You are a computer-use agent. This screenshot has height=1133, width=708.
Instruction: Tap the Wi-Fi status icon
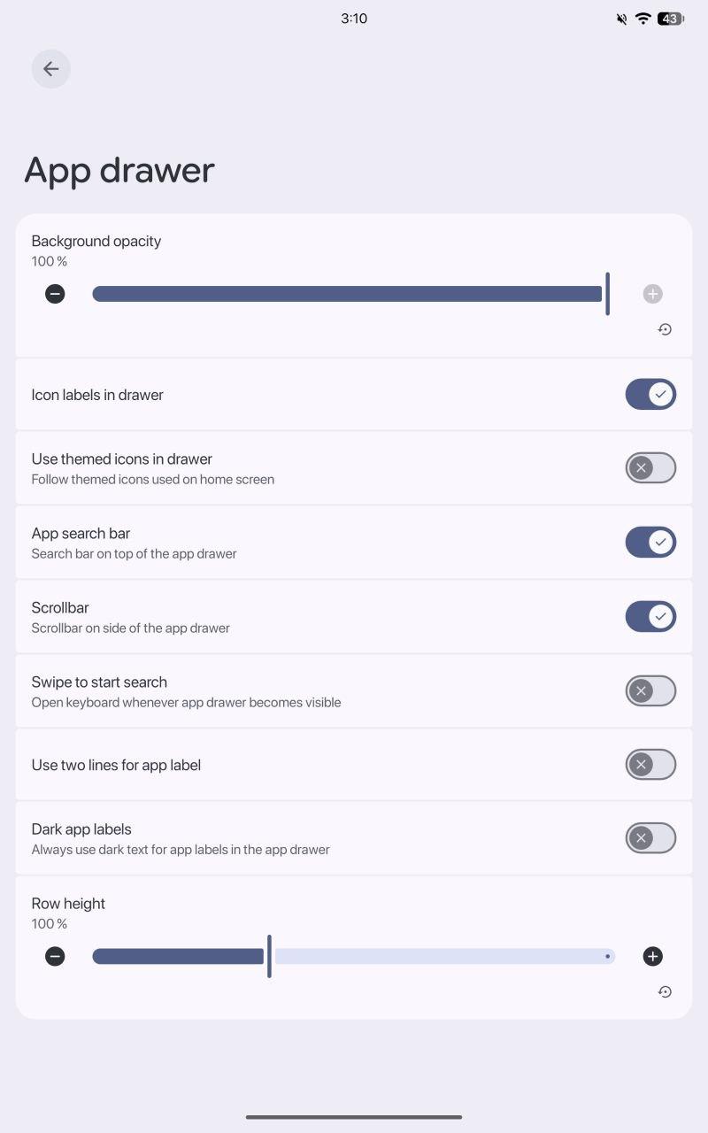tap(643, 19)
